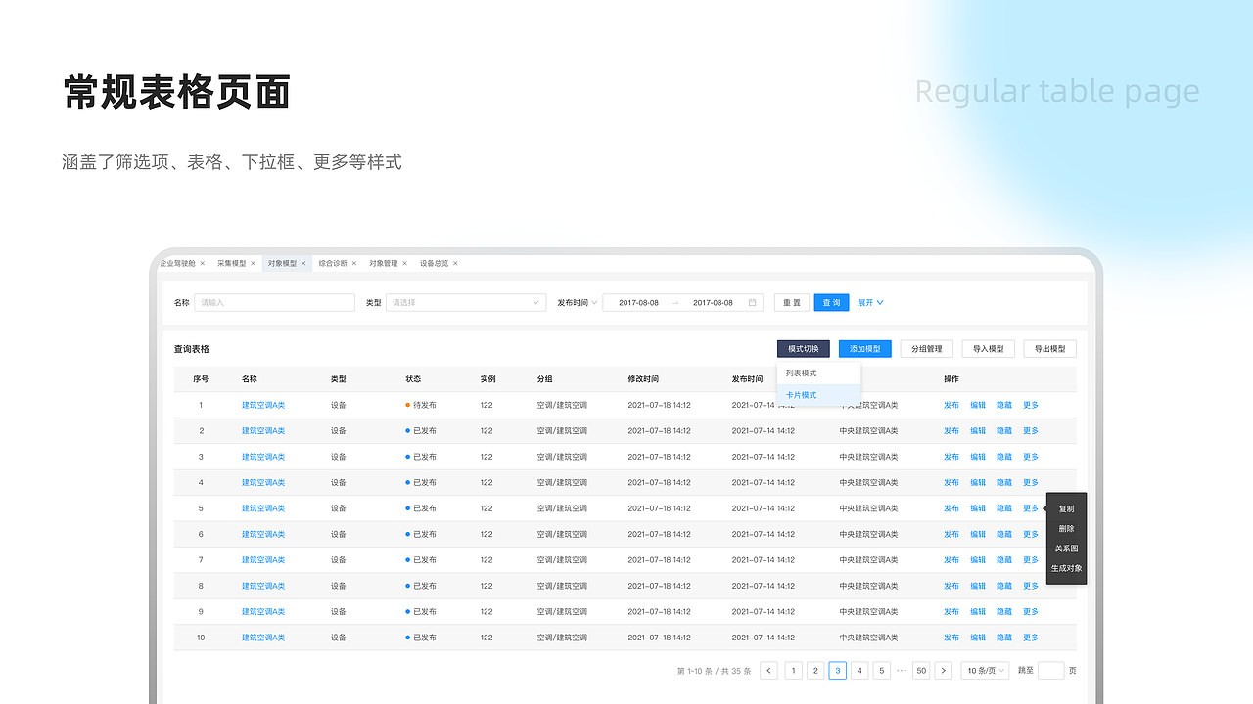The image size is (1253, 704).
Task: Click the 添加模型 button
Action: click(865, 349)
